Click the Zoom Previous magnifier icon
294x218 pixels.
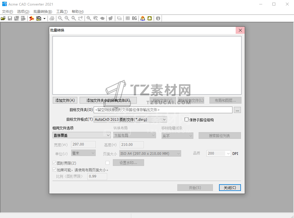[96, 18]
